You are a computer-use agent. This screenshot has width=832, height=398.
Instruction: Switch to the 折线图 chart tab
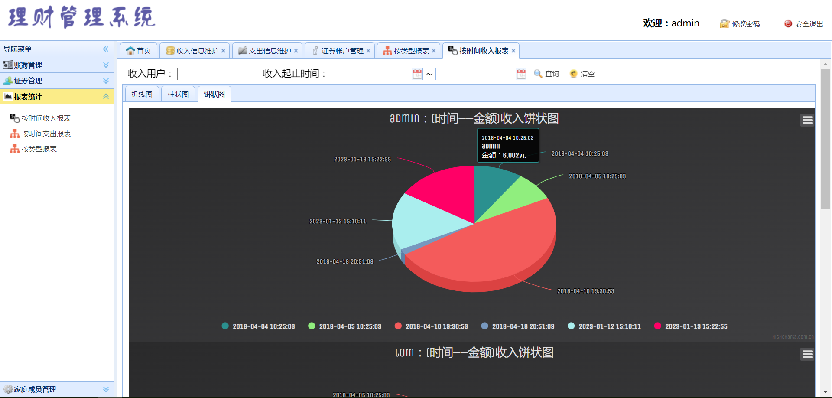click(142, 94)
